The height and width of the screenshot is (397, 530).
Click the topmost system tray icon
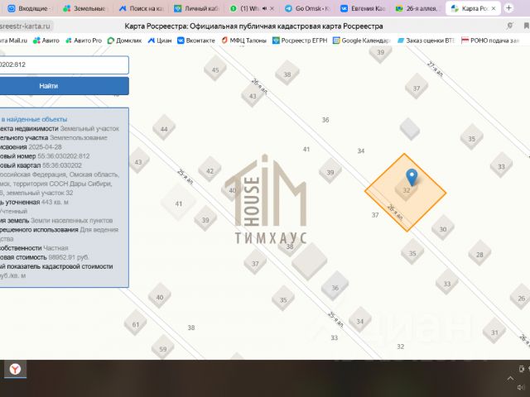(x=522, y=369)
